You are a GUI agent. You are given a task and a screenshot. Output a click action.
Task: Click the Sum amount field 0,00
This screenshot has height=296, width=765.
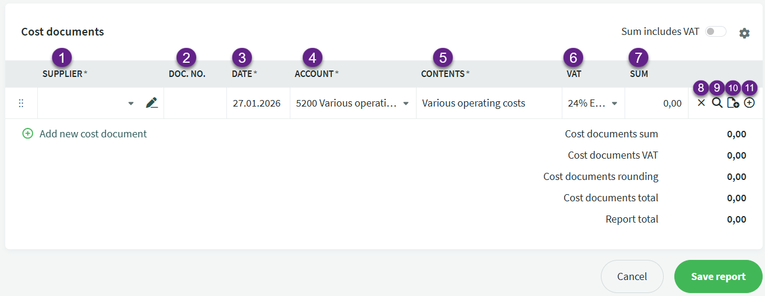pos(656,103)
